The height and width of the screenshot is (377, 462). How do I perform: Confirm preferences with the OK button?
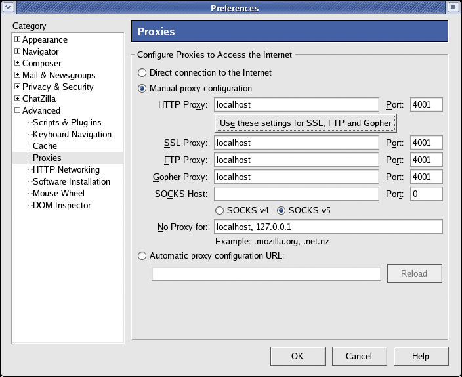297,356
